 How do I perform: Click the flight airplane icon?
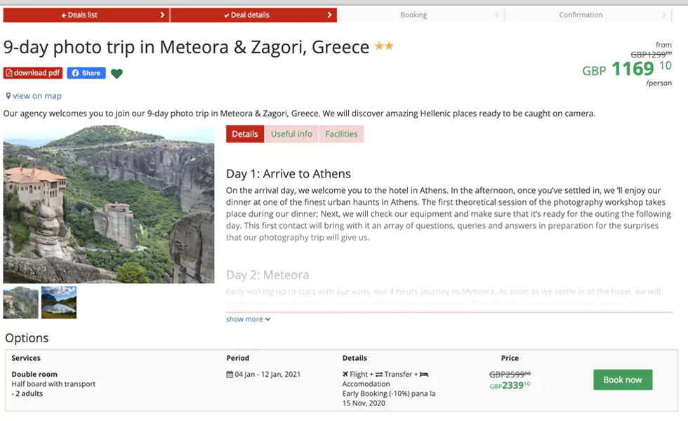(345, 375)
